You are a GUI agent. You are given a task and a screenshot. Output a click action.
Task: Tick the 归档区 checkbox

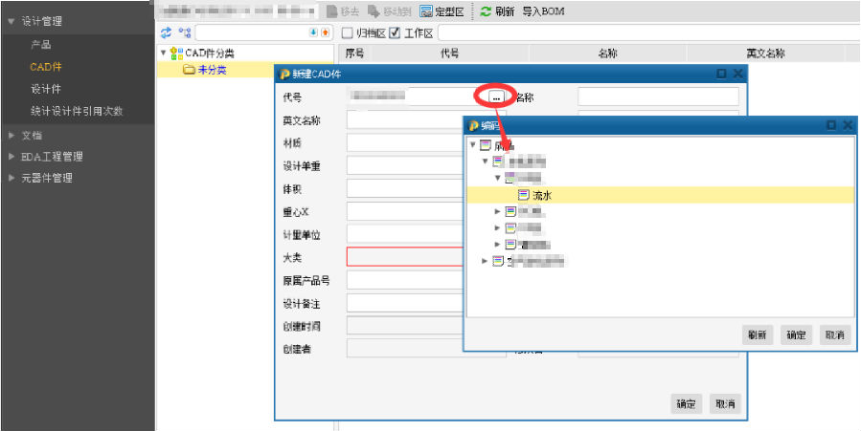click(347, 33)
